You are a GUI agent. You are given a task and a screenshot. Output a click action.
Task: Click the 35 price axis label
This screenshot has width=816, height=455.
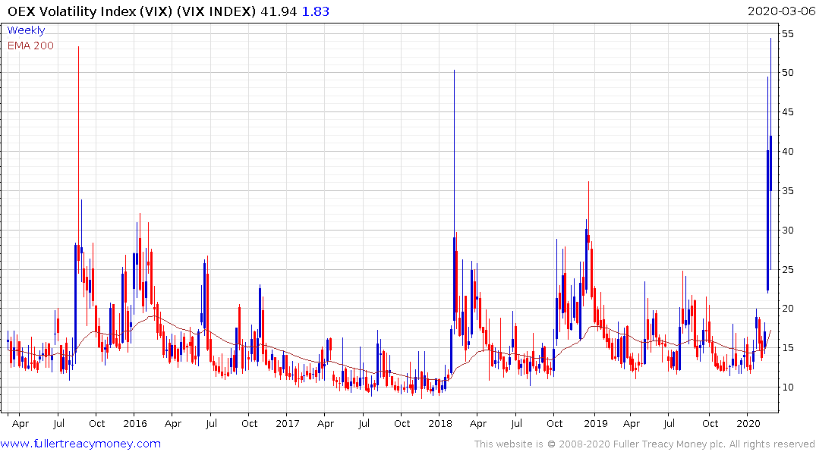tap(787, 191)
